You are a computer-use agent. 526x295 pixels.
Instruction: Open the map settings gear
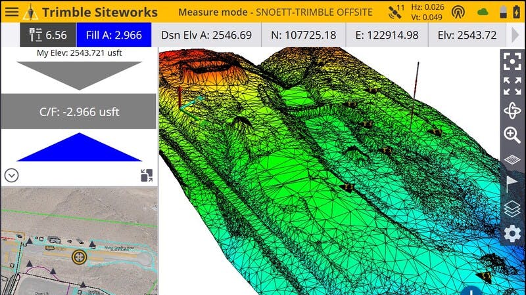[512, 233]
